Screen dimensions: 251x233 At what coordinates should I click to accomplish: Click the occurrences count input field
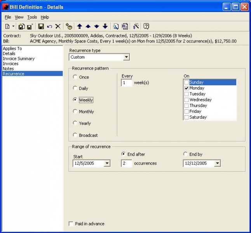[x=126, y=163]
